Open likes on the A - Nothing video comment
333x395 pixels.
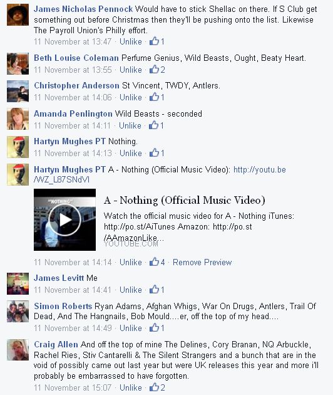tap(157, 262)
